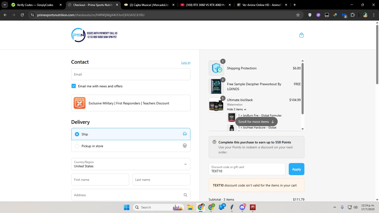
Task: Select the Ship delivery option
Action: [131, 134]
